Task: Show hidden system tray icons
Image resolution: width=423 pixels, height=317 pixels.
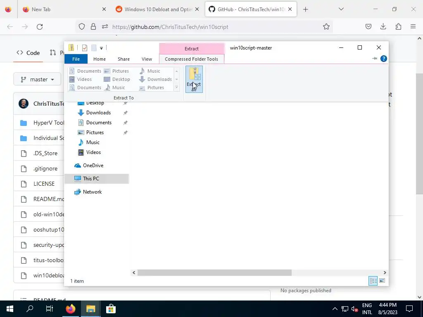Action: coord(335,309)
